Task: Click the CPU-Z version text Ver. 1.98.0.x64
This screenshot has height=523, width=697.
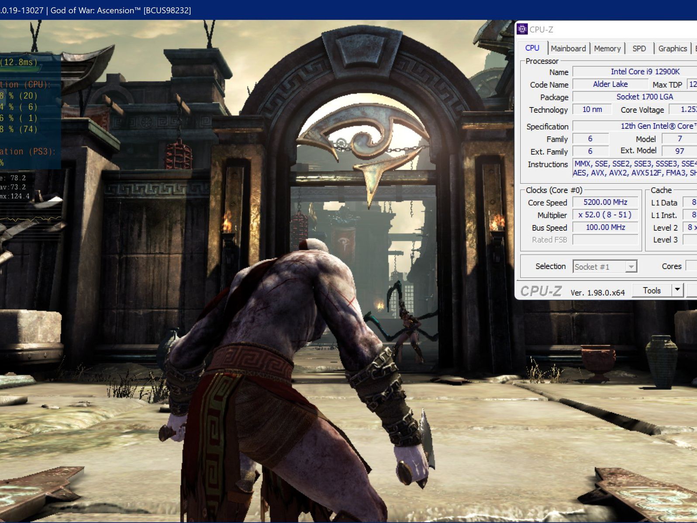Action: (x=597, y=293)
